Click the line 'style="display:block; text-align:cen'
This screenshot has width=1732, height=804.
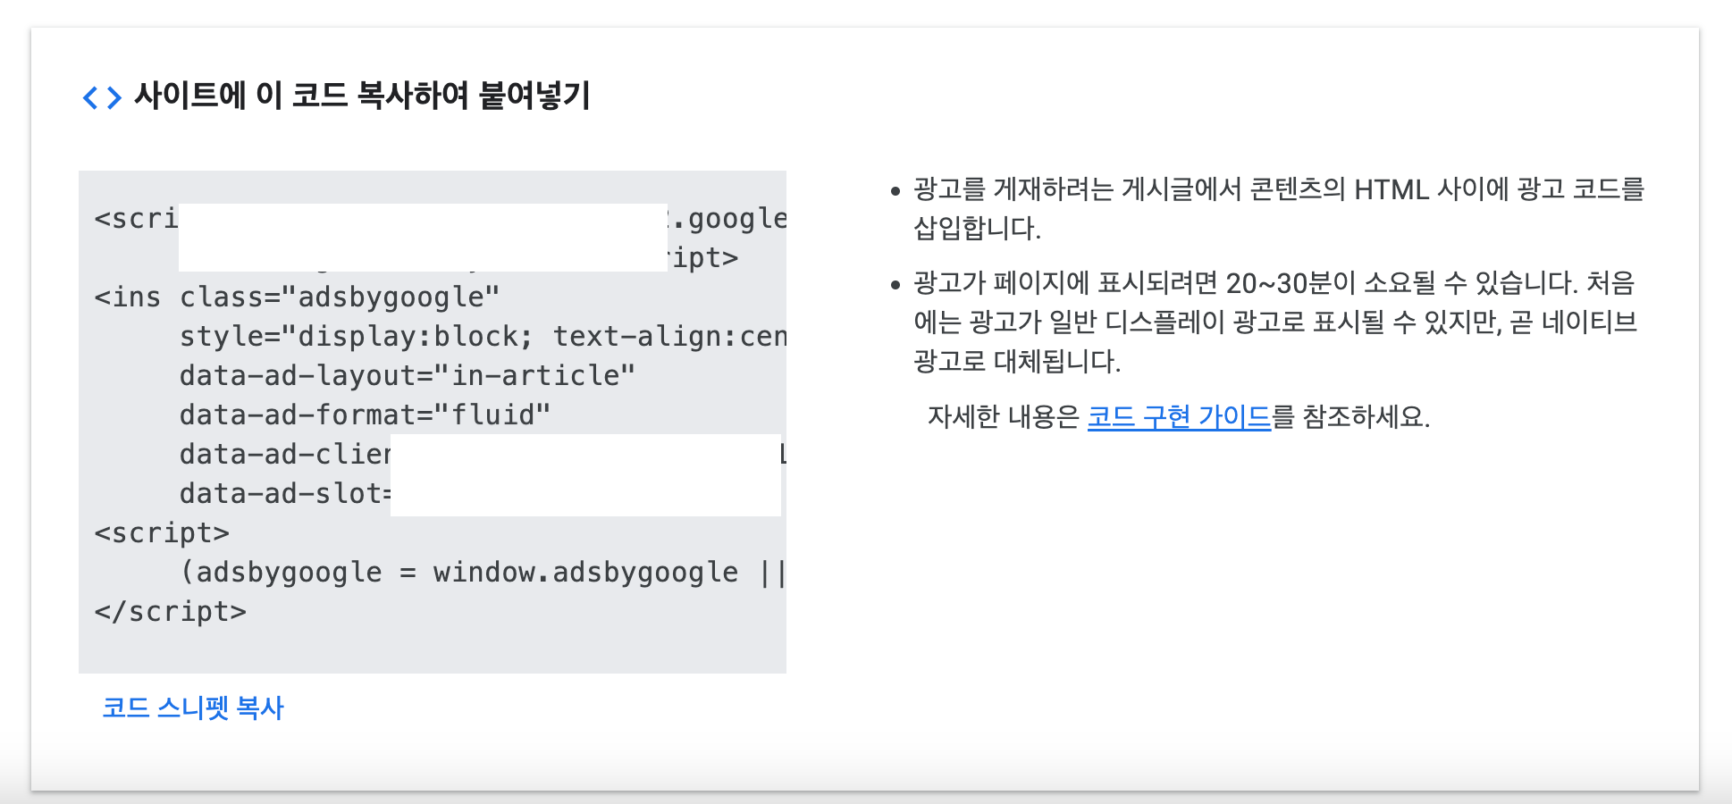pos(483,336)
